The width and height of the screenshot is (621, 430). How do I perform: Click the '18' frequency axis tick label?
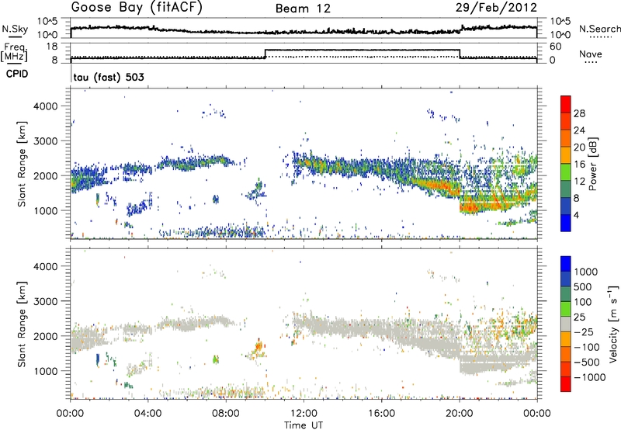coord(51,47)
